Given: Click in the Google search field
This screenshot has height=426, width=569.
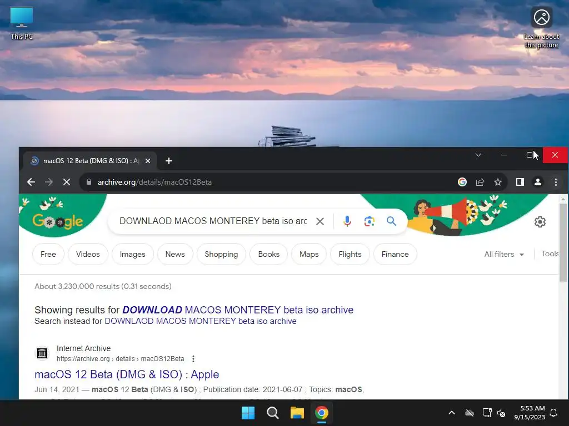Looking at the screenshot, I should pyautogui.click(x=213, y=221).
